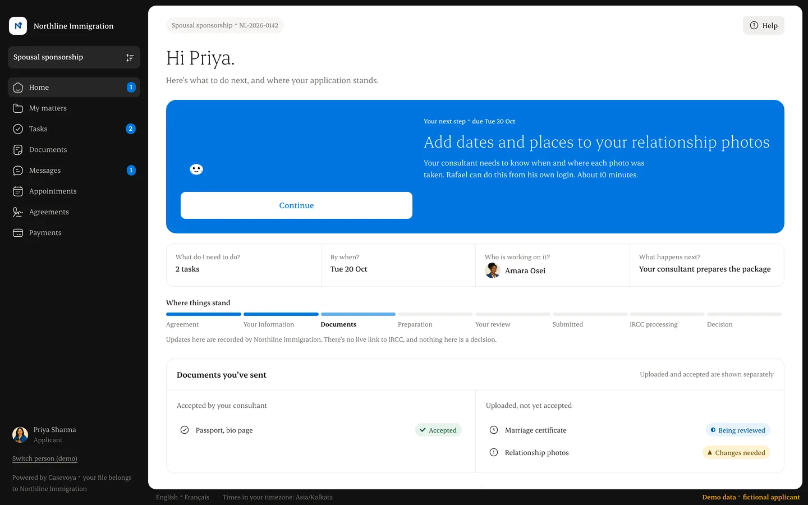Click the 'IRCC processing' stage label
808x505 pixels.
654,324
